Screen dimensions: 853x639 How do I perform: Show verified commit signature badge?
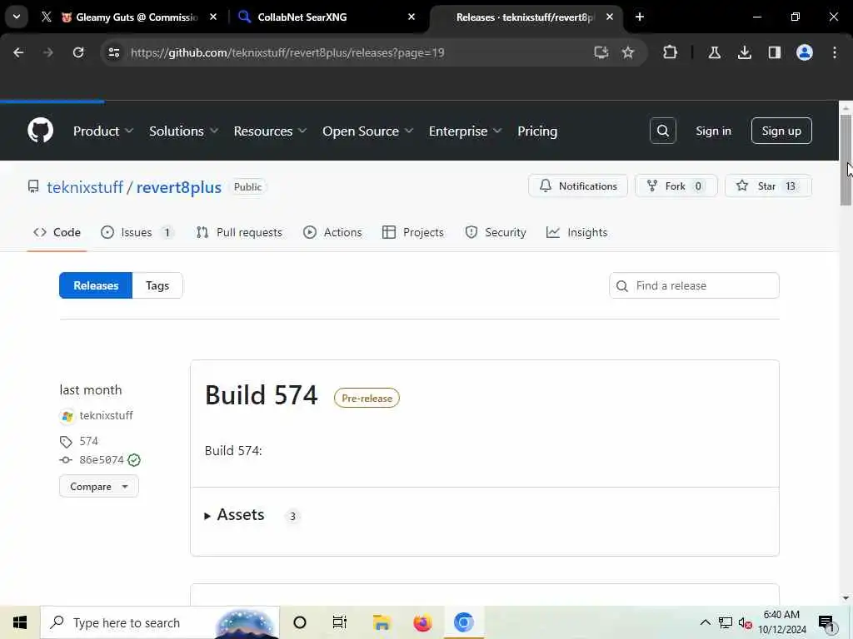(134, 459)
